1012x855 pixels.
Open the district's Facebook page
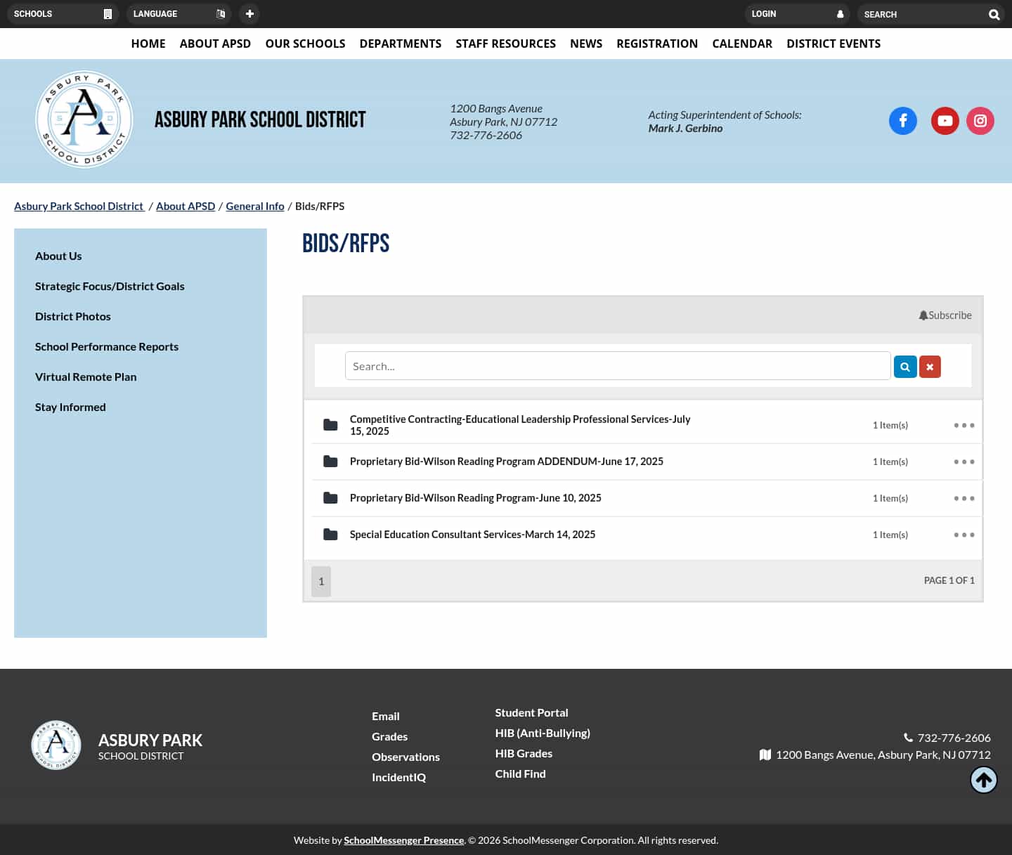click(x=903, y=121)
